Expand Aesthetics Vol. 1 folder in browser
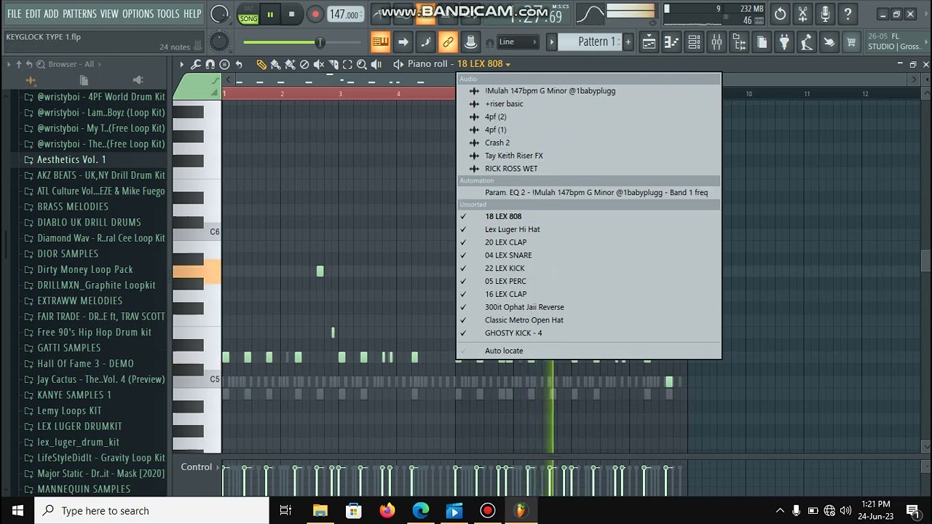The height and width of the screenshot is (524, 932). (71, 159)
